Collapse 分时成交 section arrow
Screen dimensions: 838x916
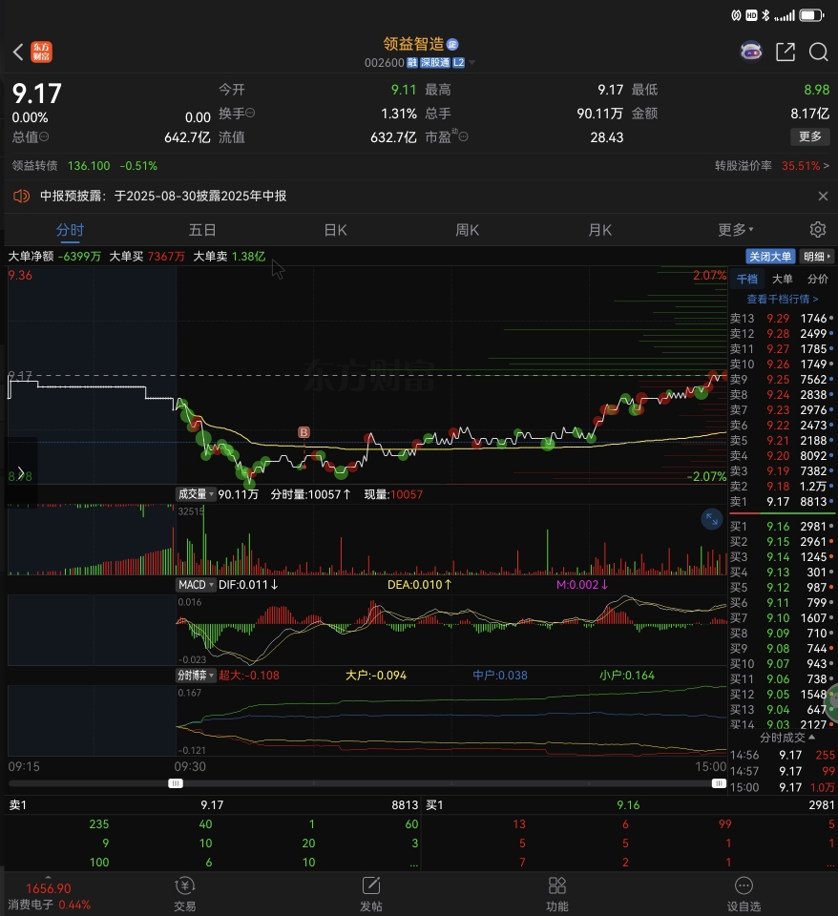811,738
